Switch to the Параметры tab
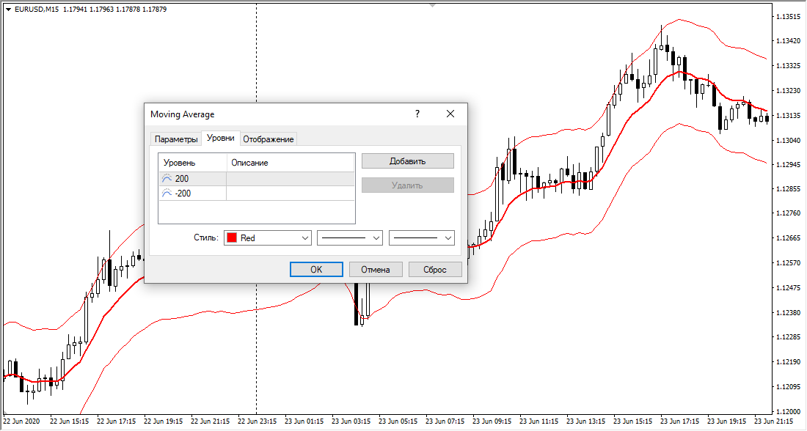The height and width of the screenshot is (431, 807). pos(176,139)
